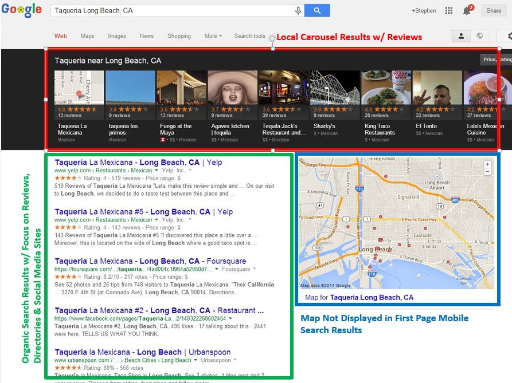The height and width of the screenshot is (383, 512).
Task: Click the red map pin in Taqueria La Mexicana thumbnail
Action: tap(79, 94)
